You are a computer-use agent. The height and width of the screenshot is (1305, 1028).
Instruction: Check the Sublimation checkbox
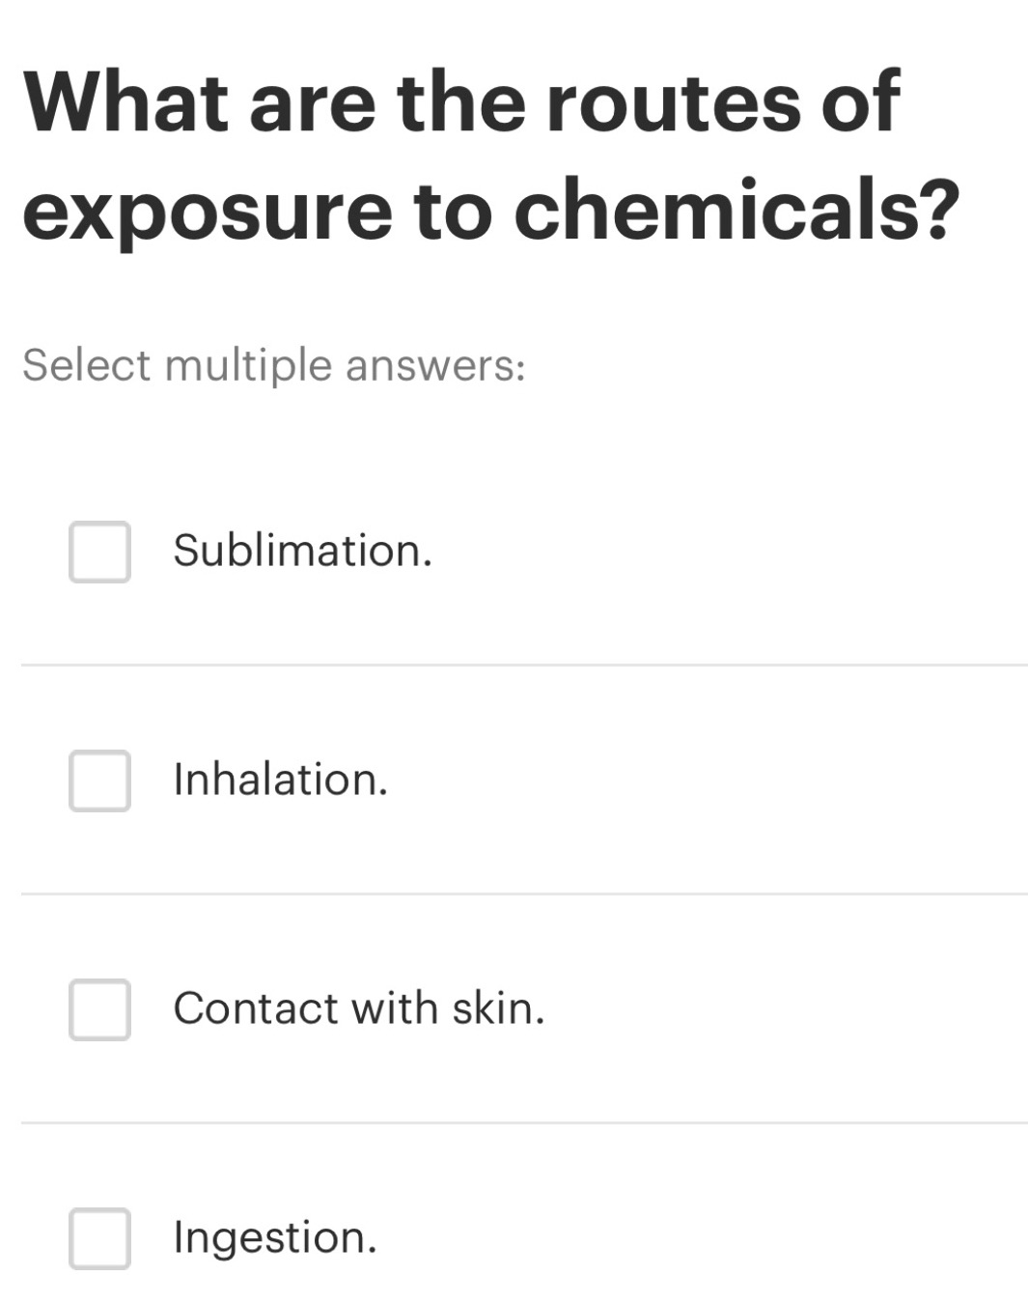[x=98, y=553]
